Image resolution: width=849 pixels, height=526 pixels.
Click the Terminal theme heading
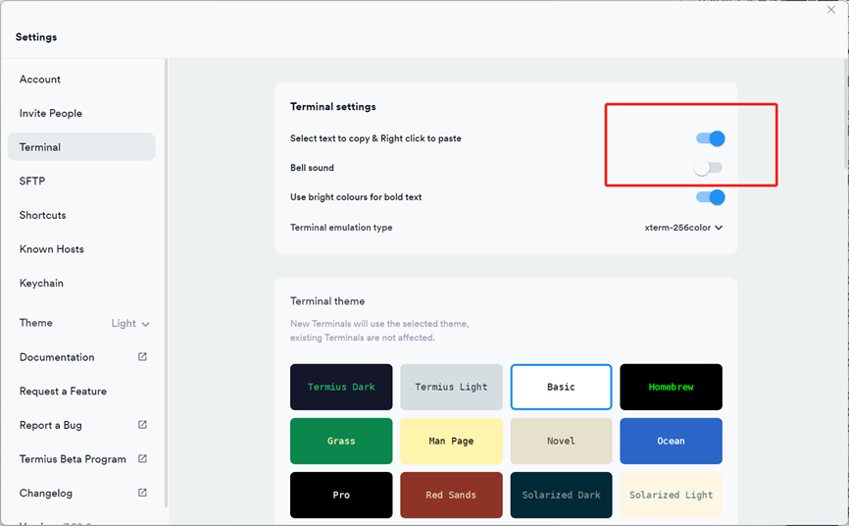click(x=327, y=301)
